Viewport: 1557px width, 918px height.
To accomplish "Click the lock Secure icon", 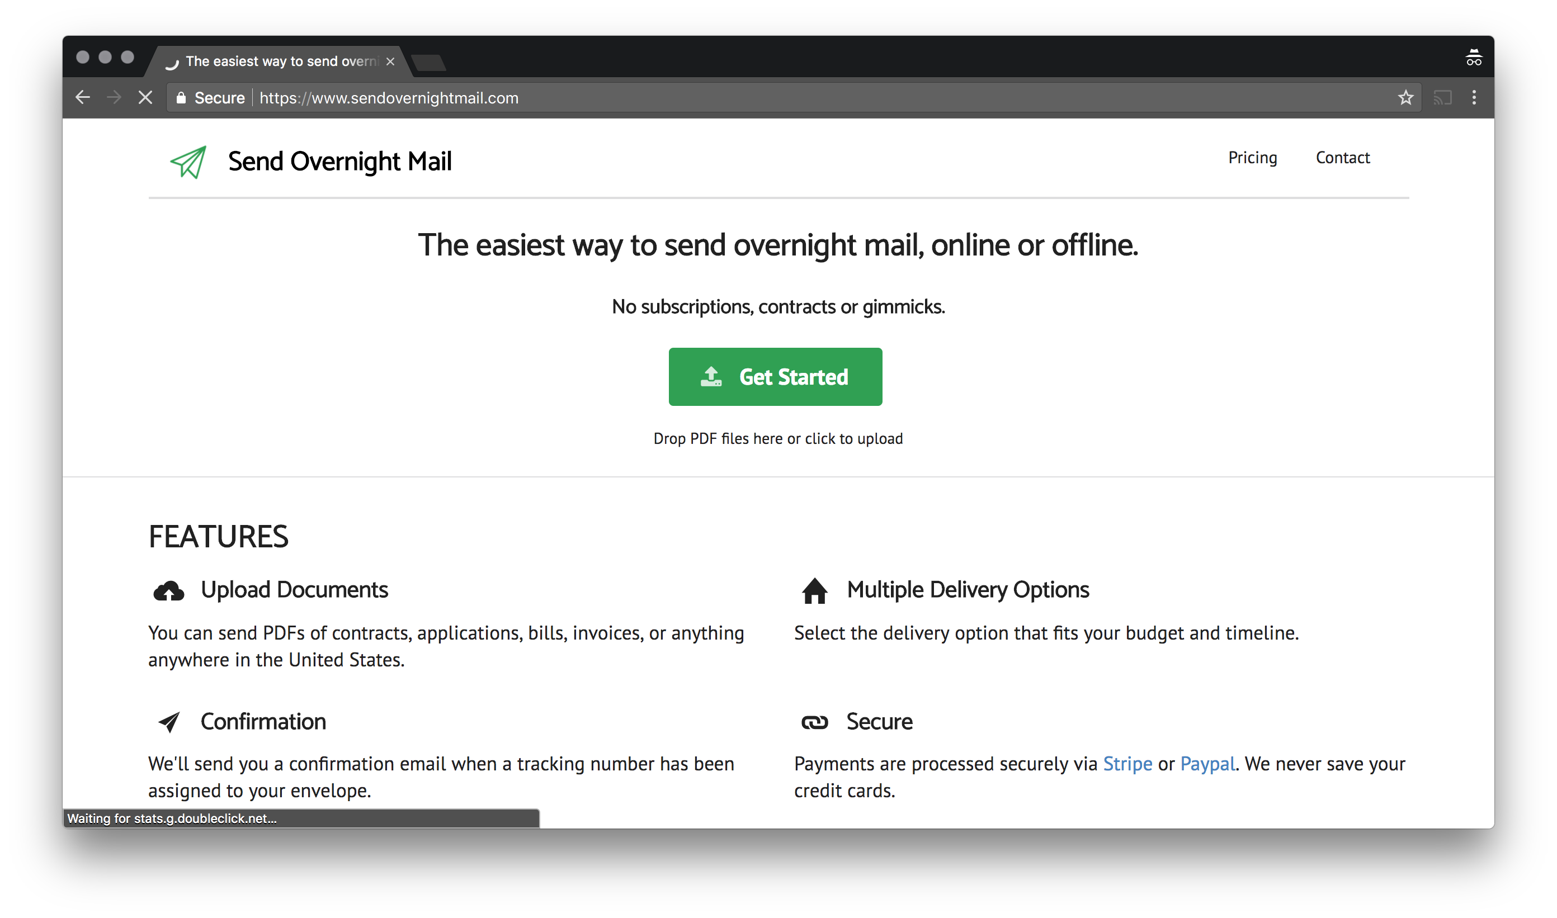I will point(181,98).
